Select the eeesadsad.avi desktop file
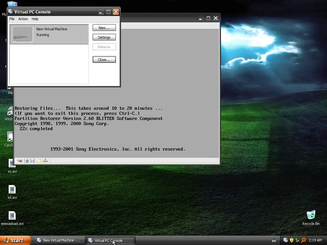 [12, 218]
